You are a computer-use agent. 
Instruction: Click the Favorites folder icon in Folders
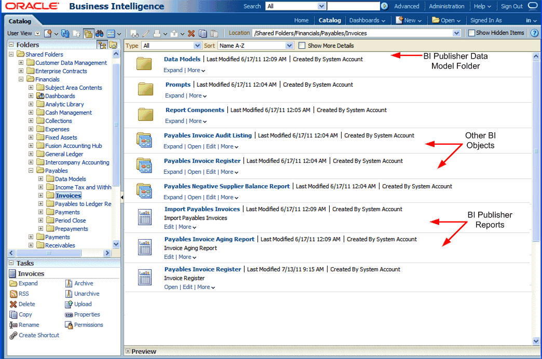(113, 45)
